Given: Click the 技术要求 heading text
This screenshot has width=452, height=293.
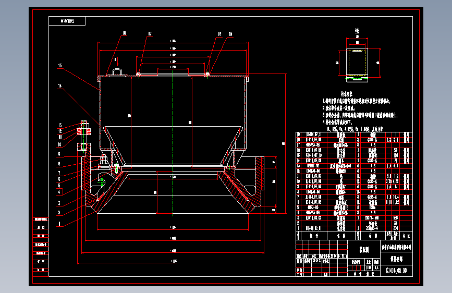Looking at the screenshot, I should point(347,94).
